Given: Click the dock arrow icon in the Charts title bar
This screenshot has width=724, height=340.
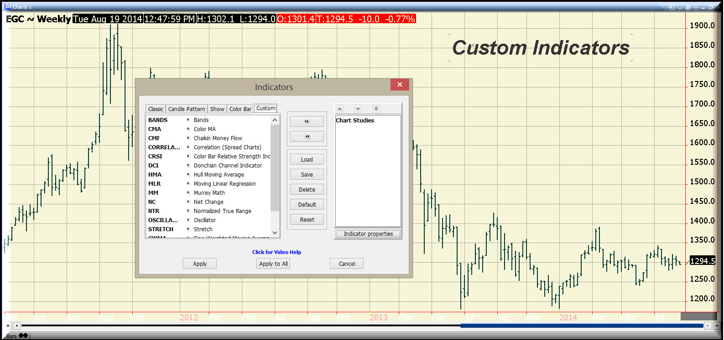Looking at the screenshot, I should point(671,7).
